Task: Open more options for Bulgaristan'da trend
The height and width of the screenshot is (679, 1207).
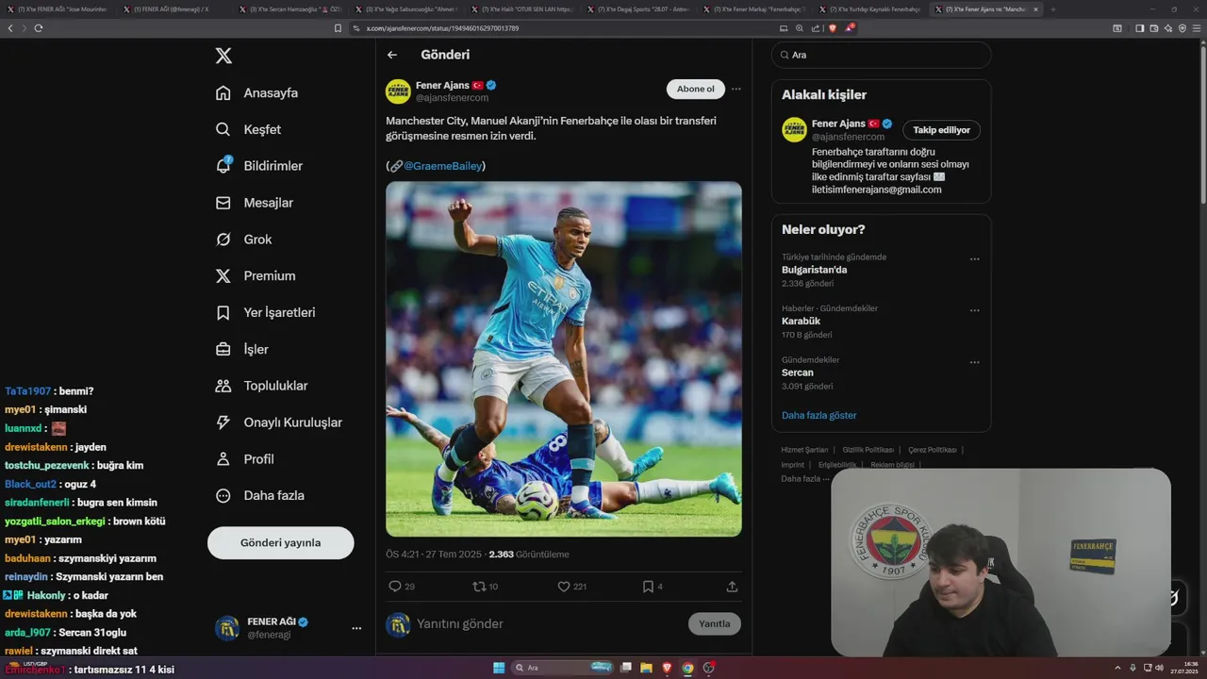Action: [x=974, y=259]
